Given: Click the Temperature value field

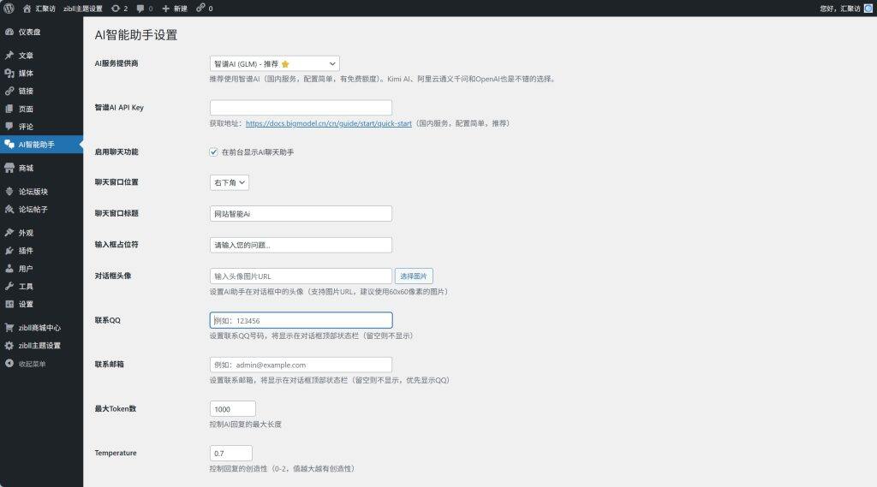Looking at the screenshot, I should tap(231, 453).
